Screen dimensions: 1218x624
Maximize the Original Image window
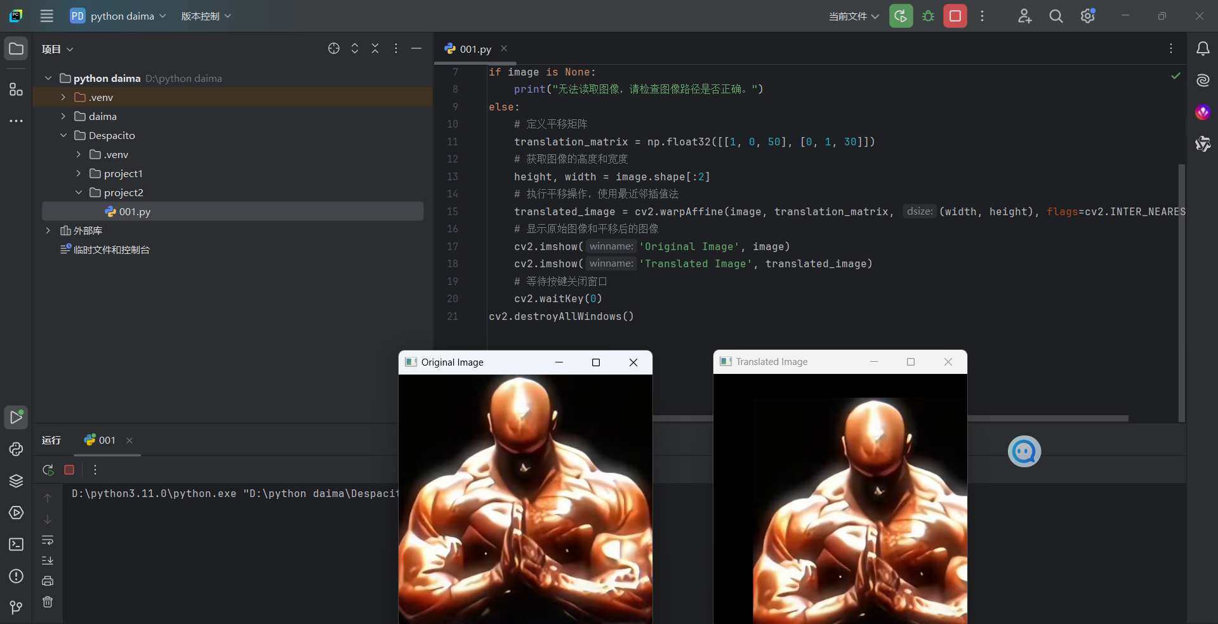coord(596,362)
